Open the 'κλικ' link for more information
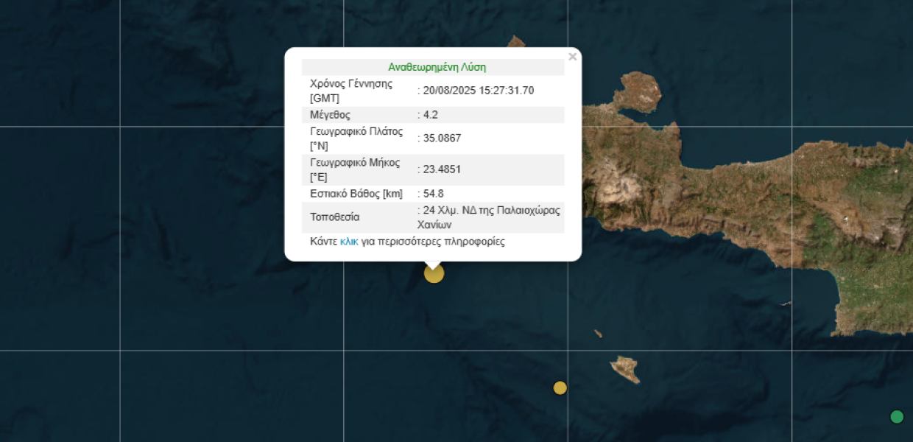913x442 pixels. tap(349, 242)
